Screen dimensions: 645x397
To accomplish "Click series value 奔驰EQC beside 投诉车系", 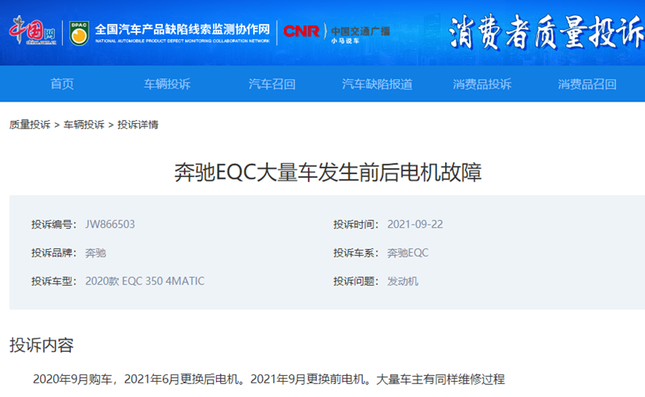I will click(x=408, y=253).
